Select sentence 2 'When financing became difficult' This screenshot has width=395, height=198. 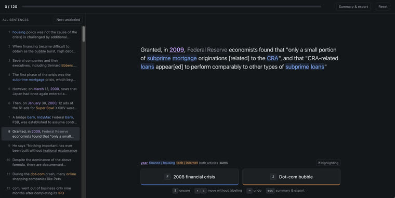(41, 49)
